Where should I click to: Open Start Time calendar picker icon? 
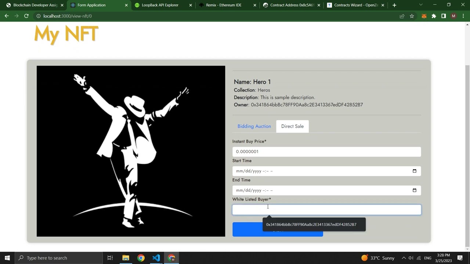pyautogui.click(x=415, y=171)
